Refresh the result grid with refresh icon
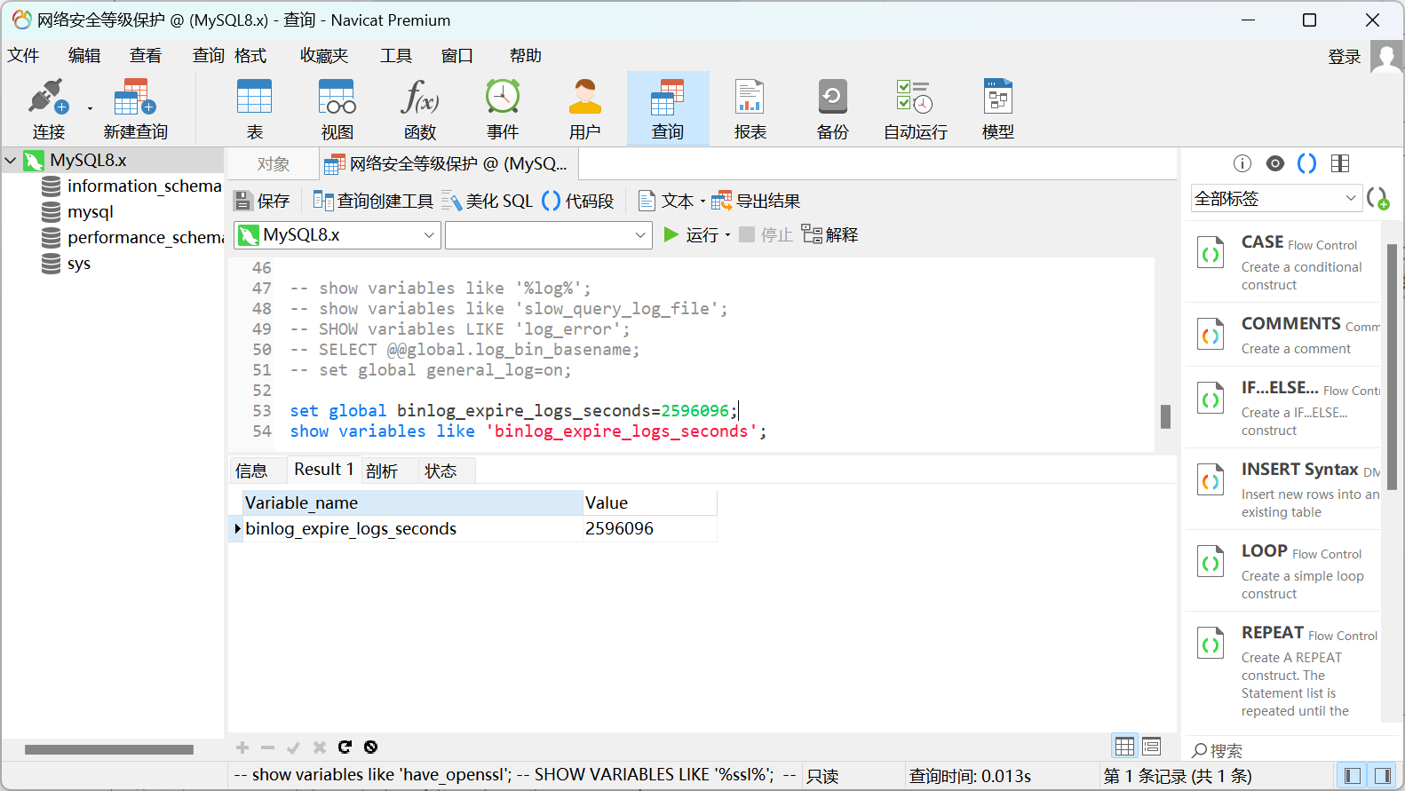 tap(345, 747)
